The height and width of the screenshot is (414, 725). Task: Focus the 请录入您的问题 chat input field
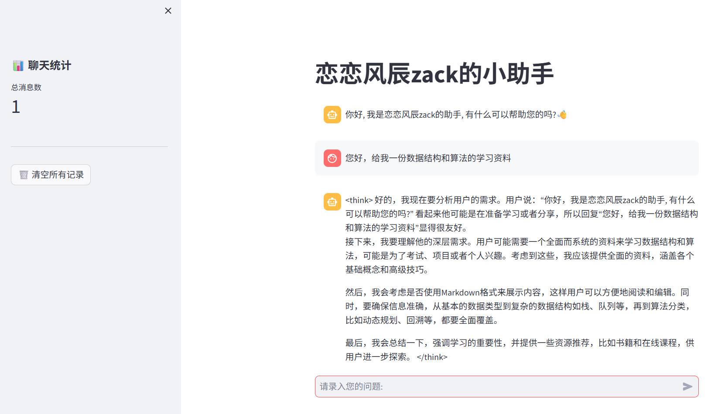click(x=498, y=387)
